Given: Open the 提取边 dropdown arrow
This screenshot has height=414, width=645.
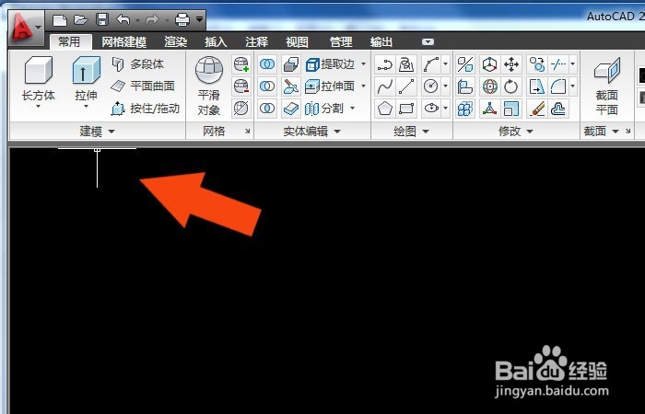Looking at the screenshot, I should pyautogui.click(x=364, y=64).
